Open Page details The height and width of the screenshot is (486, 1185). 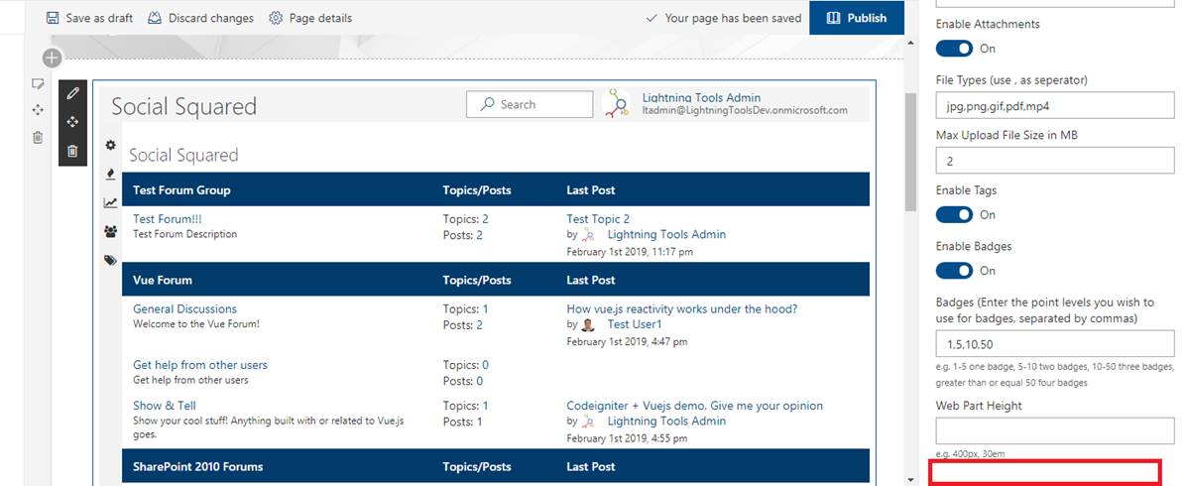point(310,18)
